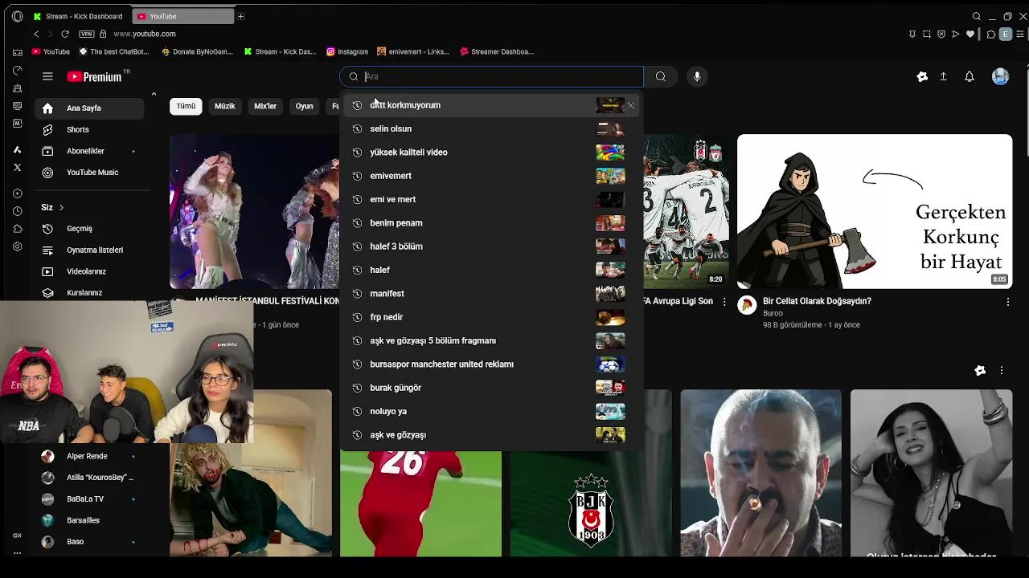Open Ana Sayfa in the sidebar

point(89,108)
